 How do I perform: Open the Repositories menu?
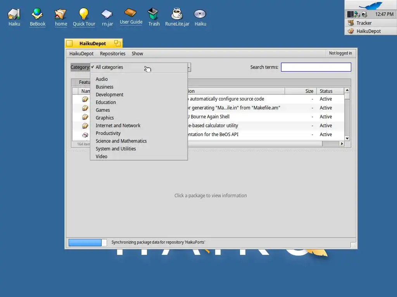pyautogui.click(x=113, y=53)
